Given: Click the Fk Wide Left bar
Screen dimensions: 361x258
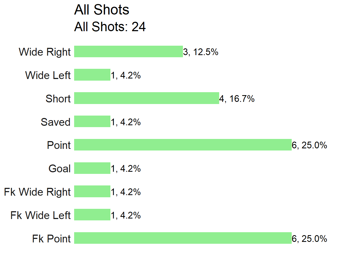Looking at the screenshot, I should (92, 215).
